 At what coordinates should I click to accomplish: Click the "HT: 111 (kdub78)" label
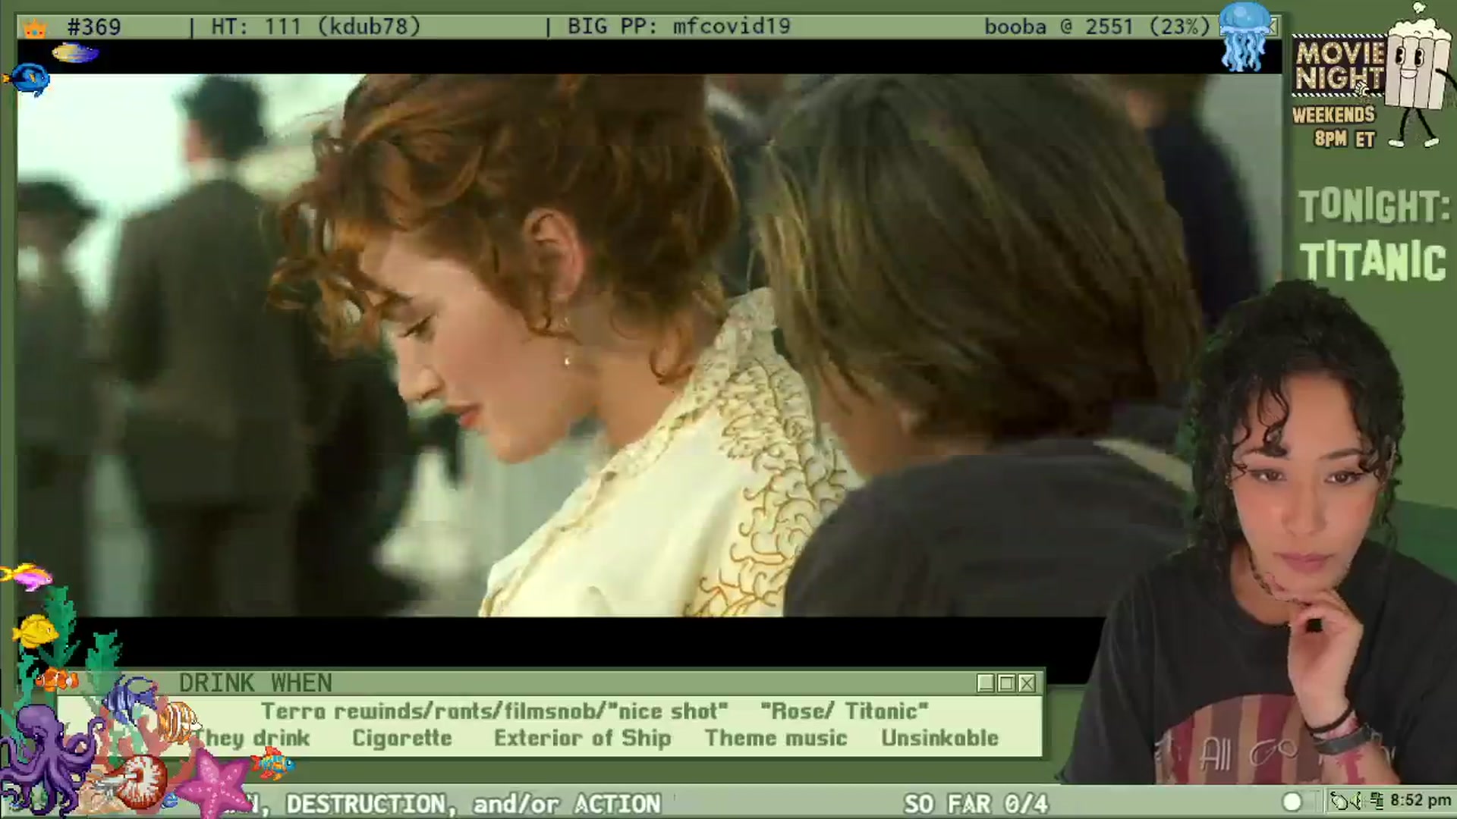pos(315,27)
